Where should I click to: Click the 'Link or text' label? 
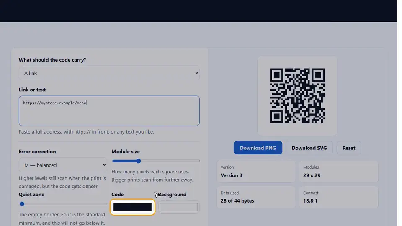click(32, 90)
